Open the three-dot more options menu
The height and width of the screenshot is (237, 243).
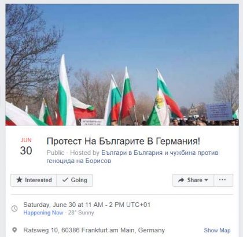(x=223, y=180)
